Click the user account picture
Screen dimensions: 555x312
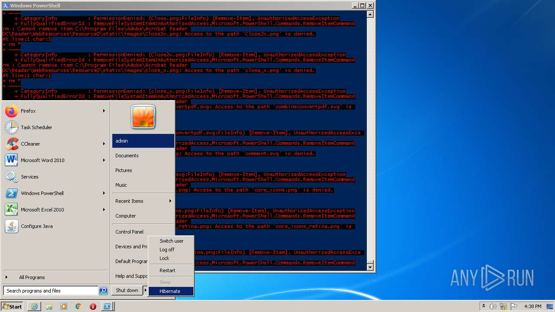coord(143,117)
